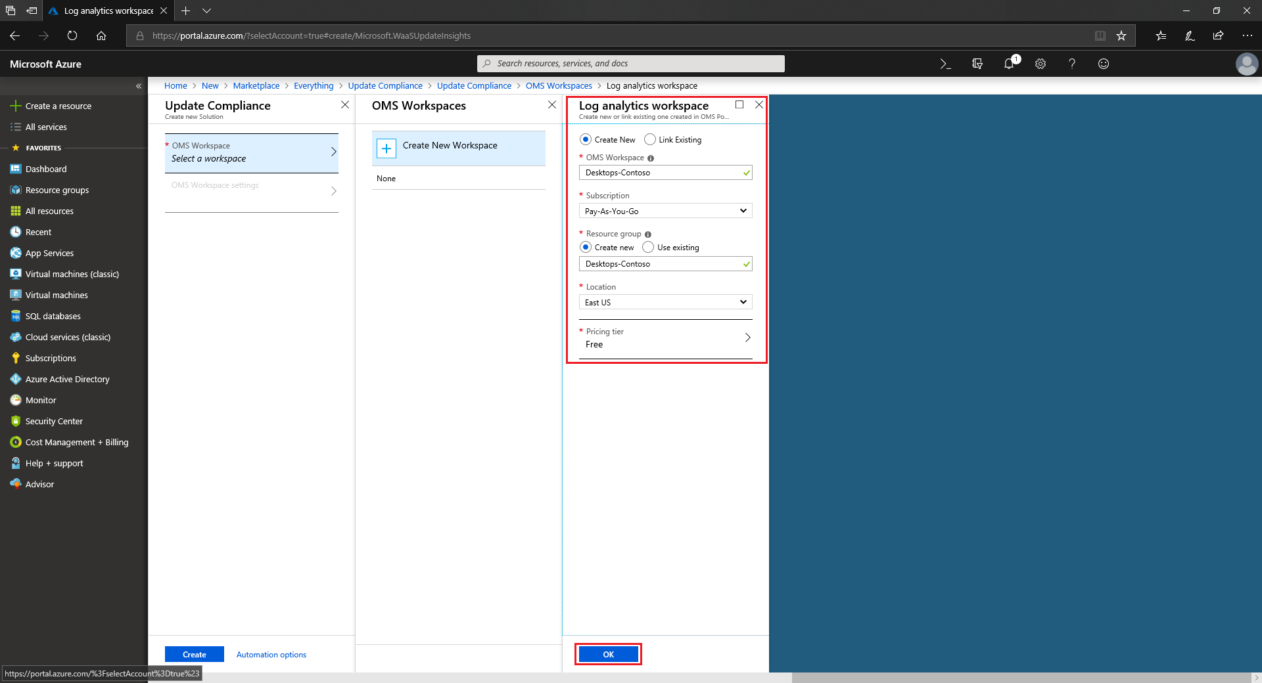
Task: Click the OMS Workspace name field
Action: (665, 173)
